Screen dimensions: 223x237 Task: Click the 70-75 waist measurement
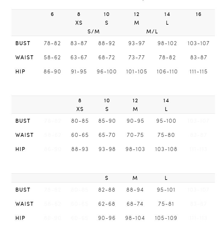coord(135,135)
